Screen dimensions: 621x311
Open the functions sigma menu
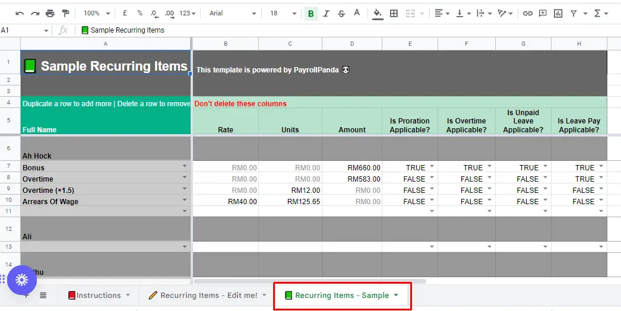point(601,14)
